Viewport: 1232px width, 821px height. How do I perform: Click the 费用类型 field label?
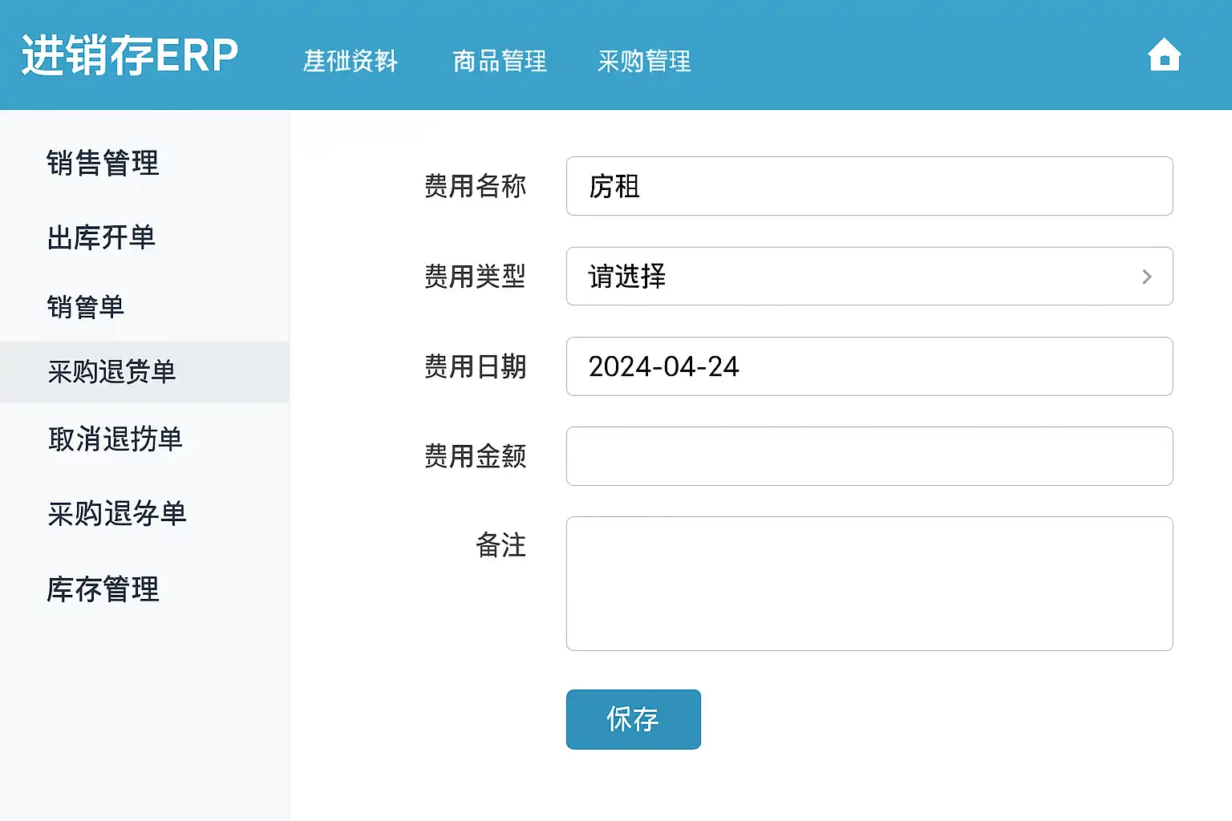click(475, 277)
